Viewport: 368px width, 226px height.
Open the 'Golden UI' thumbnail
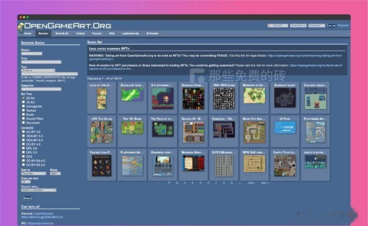click(x=193, y=131)
